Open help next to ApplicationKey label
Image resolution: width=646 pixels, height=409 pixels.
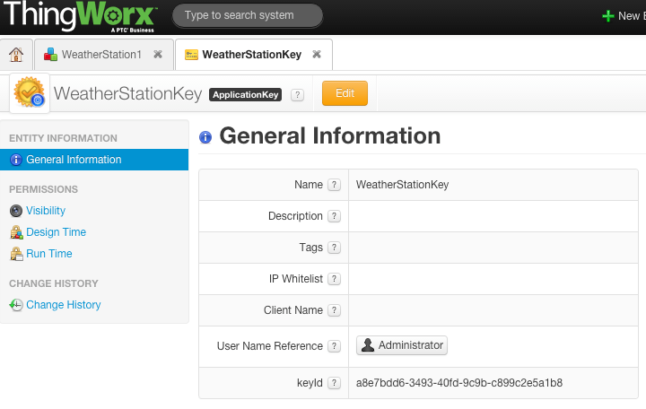click(x=297, y=95)
